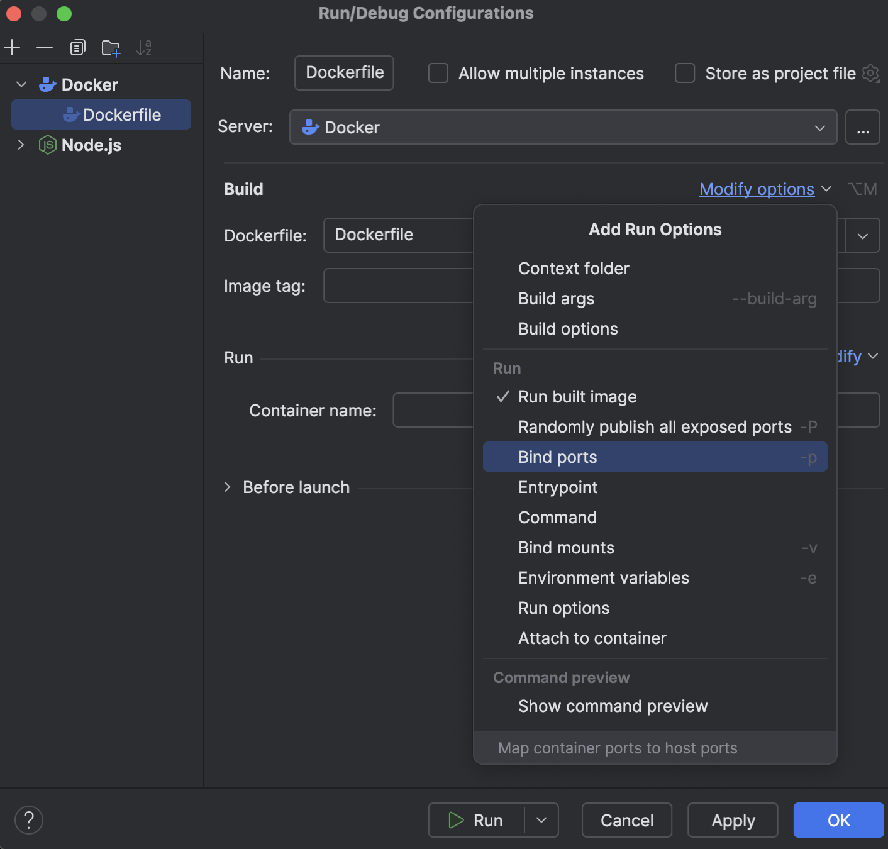Toggle the Run built image option
Screen dimensions: 888x849
pos(577,397)
